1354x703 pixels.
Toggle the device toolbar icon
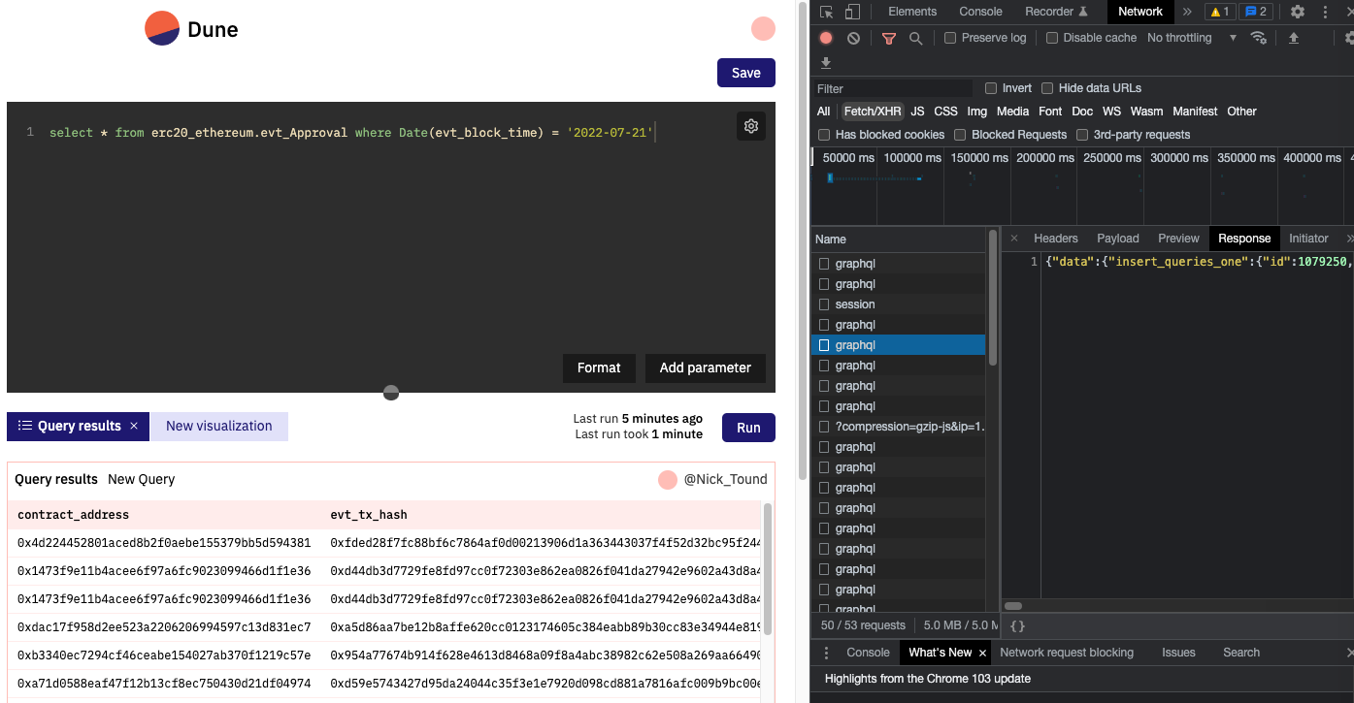pos(852,12)
